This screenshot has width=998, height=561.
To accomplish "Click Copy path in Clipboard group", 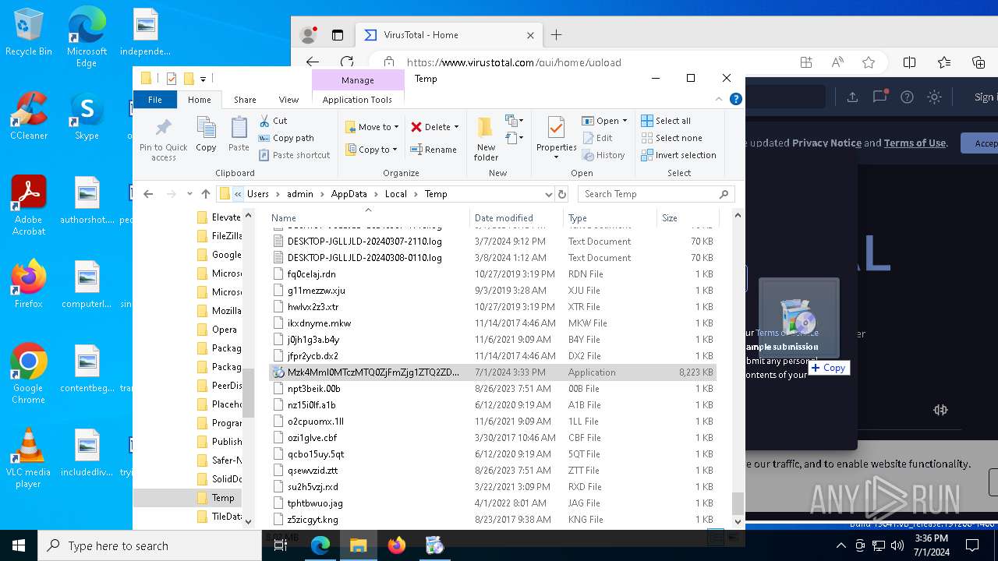I will (285, 138).
